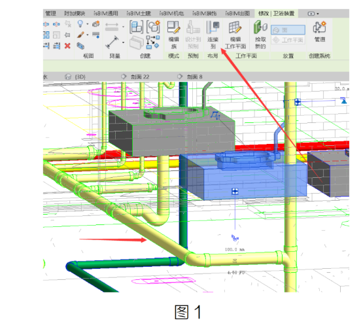This screenshot has height=329, width=361.
Task: Click the right split-with-gap mirror icon
Action: [57, 24]
